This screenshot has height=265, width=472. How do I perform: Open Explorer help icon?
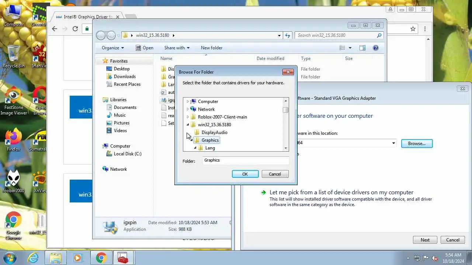point(375,48)
